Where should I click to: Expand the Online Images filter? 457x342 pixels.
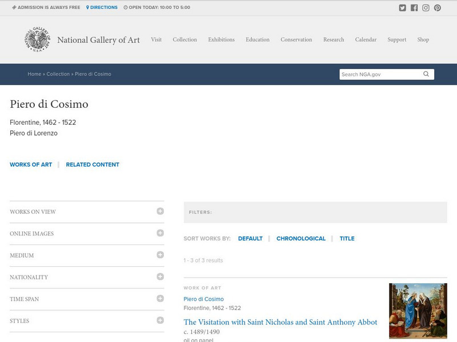(x=160, y=233)
